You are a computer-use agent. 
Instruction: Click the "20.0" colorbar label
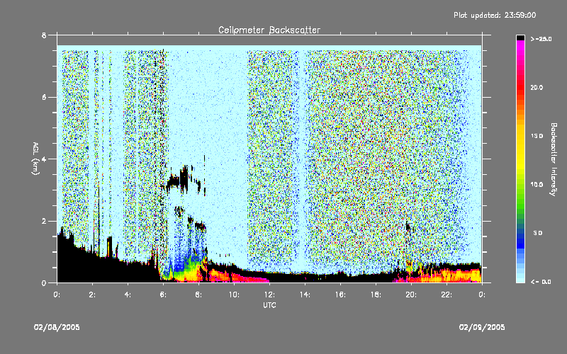[537, 88]
